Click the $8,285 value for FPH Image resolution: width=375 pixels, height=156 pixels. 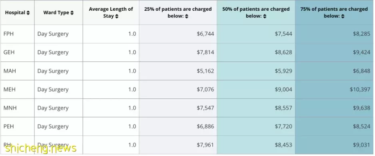pos(361,34)
